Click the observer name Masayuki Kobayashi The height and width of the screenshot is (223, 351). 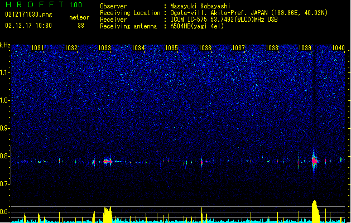coord(200,6)
